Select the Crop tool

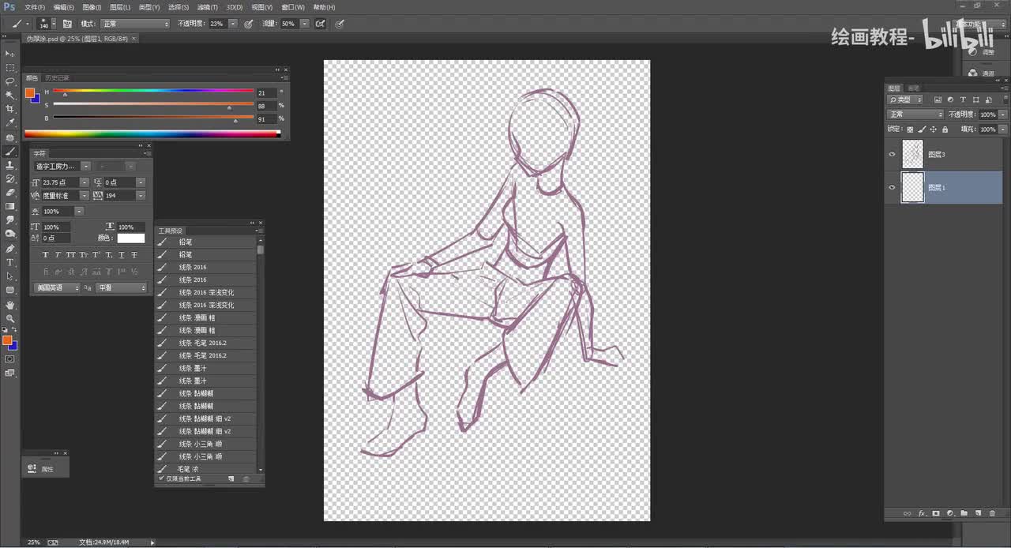pos(10,109)
